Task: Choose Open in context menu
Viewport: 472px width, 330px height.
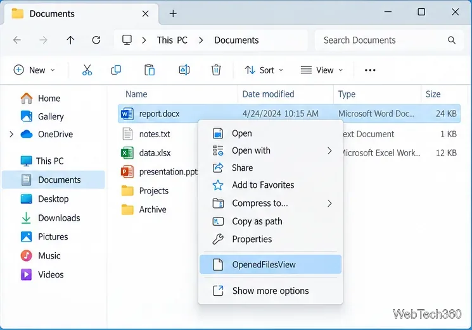Action: 271,133
